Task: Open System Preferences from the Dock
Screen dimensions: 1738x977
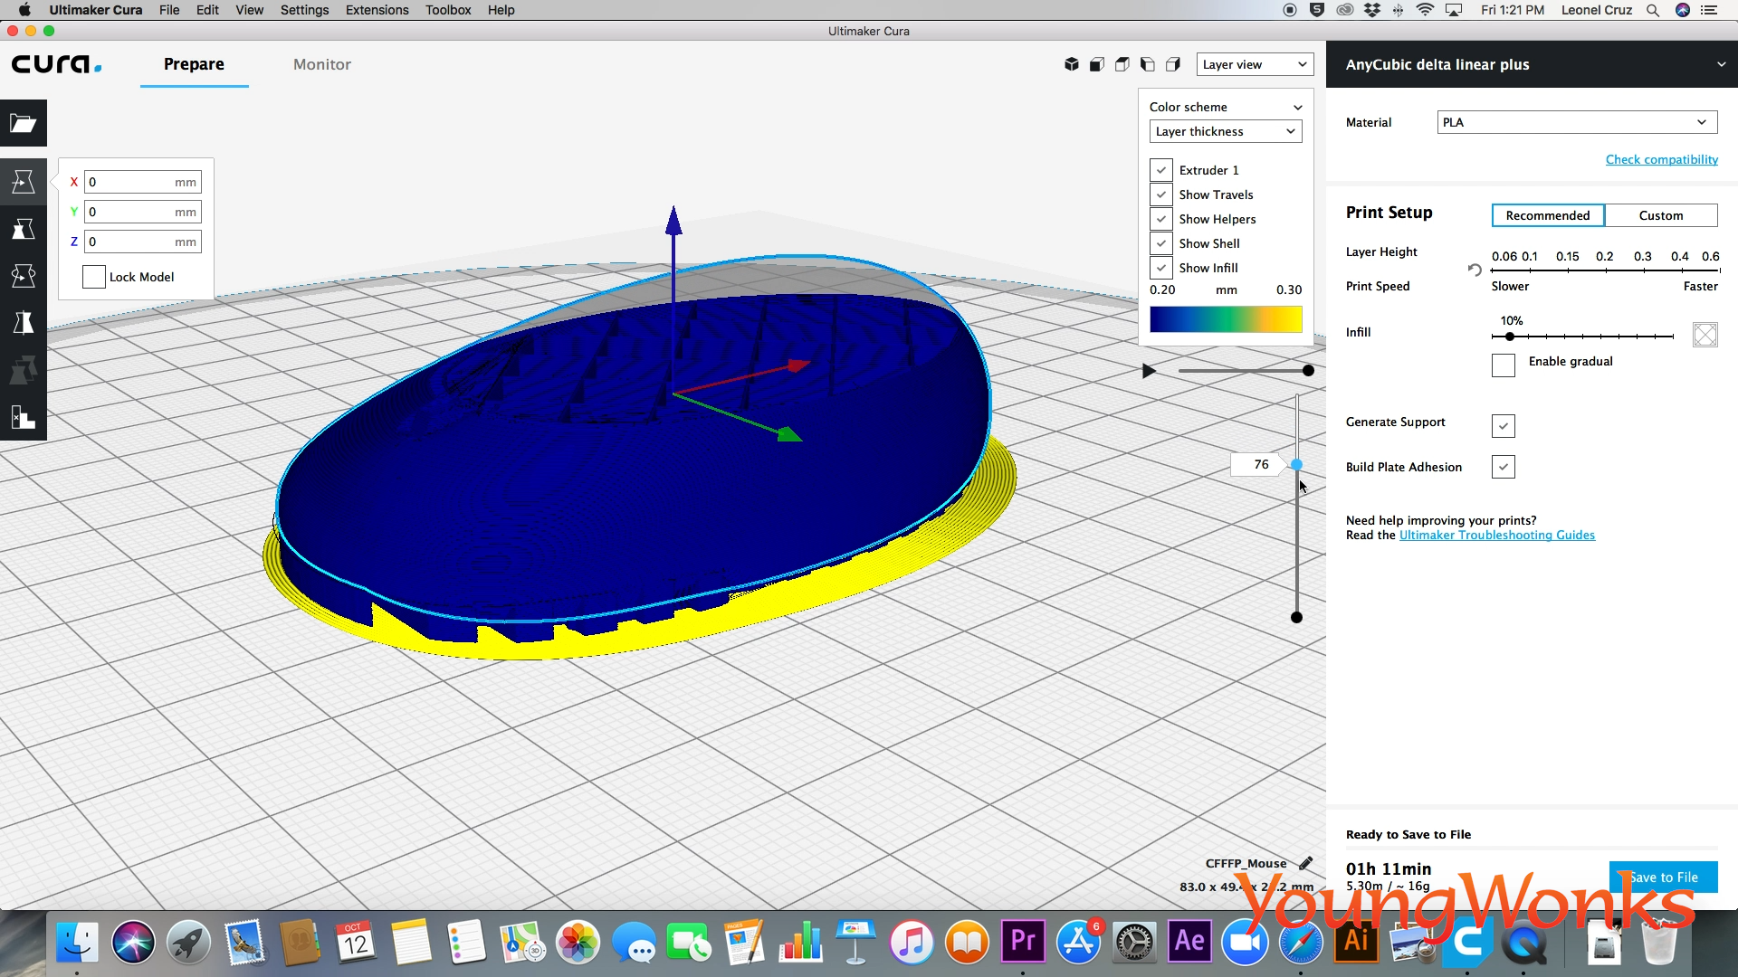Action: (1134, 943)
